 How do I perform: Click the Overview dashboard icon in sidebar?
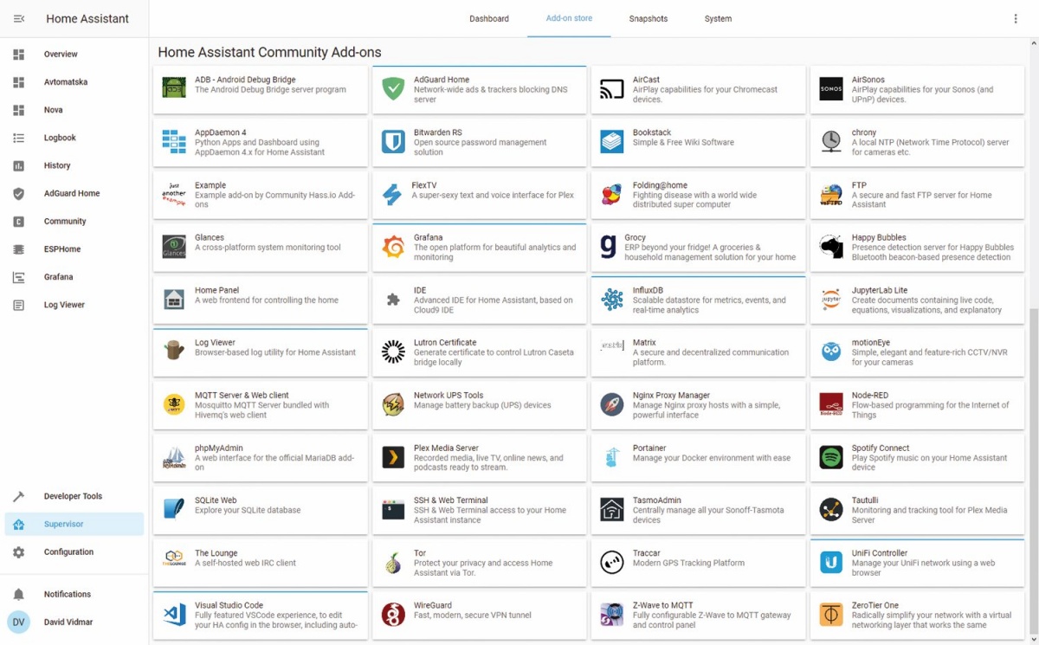pyautogui.click(x=19, y=55)
